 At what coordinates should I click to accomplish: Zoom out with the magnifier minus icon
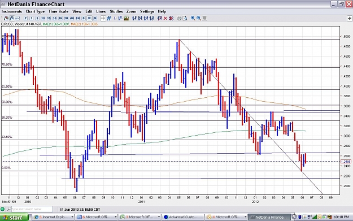(x=199, y=18)
